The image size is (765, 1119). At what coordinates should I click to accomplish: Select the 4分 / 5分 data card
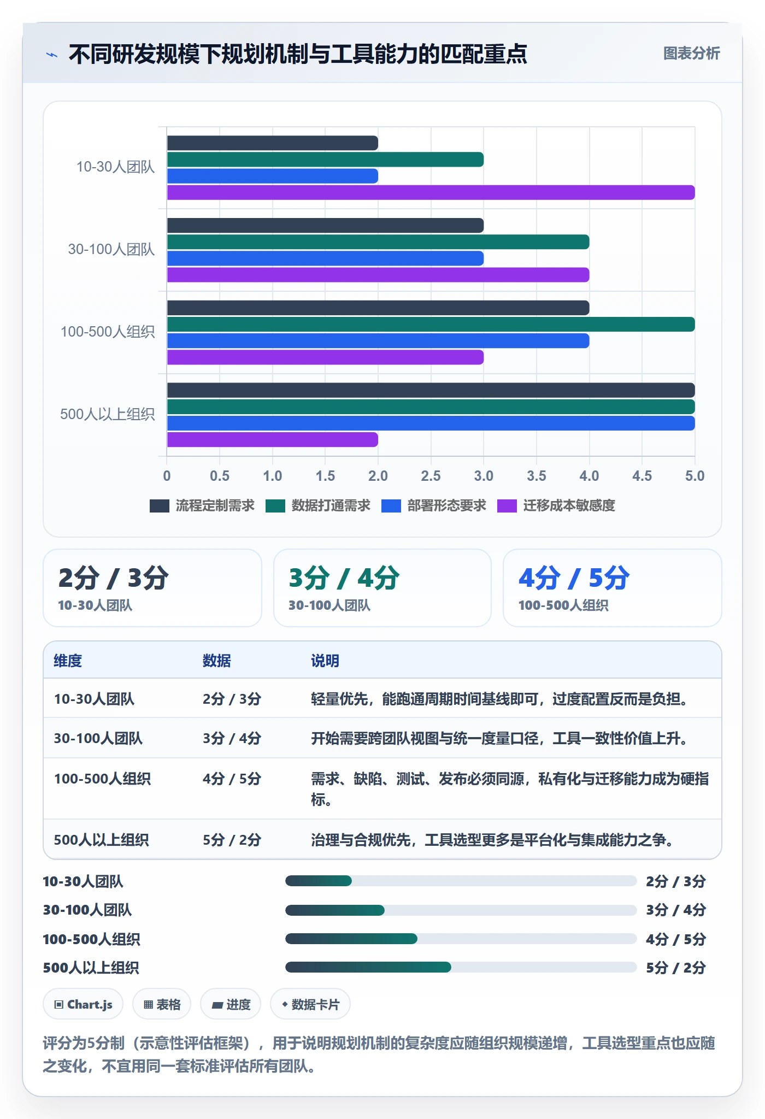pyautogui.click(x=613, y=588)
